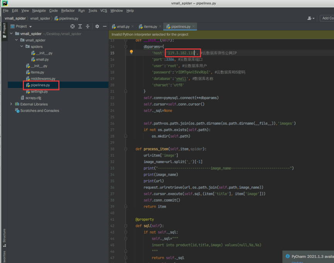Click the Add Configuration button
The image size is (334, 263).
(x=327, y=18)
